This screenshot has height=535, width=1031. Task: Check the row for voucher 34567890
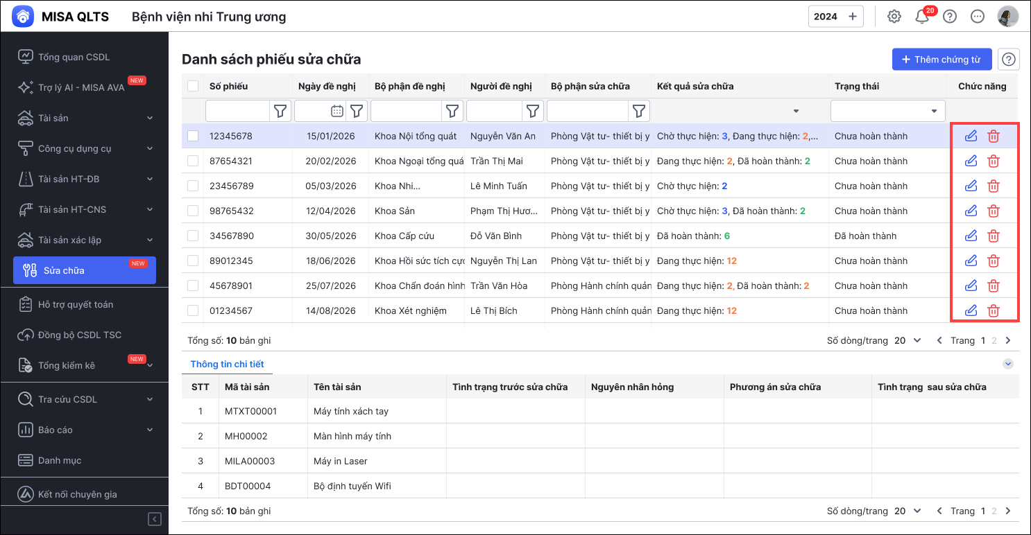click(x=193, y=236)
